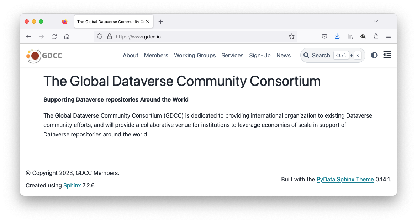
Task: Open a new browser tab
Action: point(160,22)
